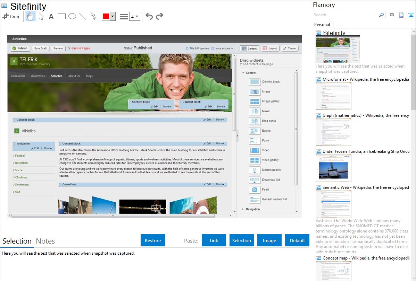This screenshot has height=281, width=416.
Task: Click the paste Image button
Action: (x=269, y=240)
